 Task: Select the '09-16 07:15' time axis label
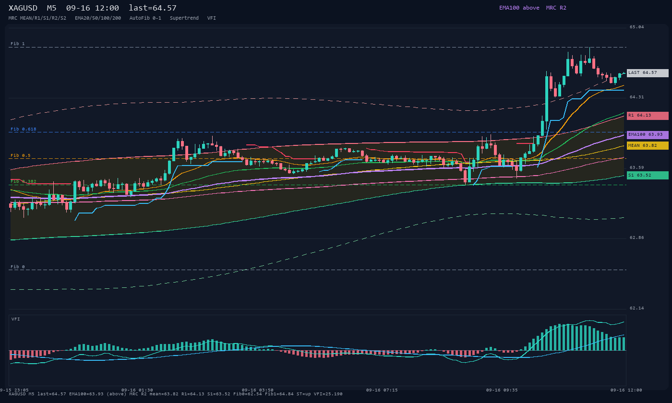382,390
